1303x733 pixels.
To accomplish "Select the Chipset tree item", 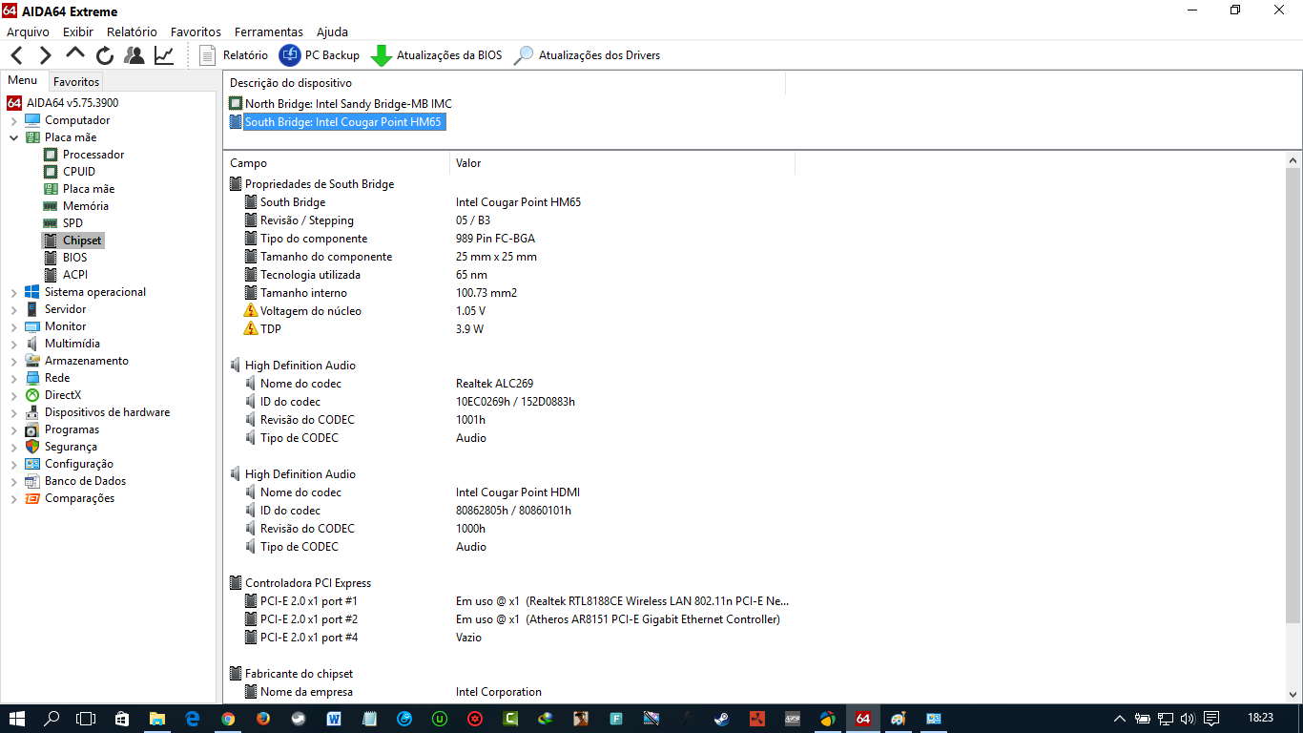I will pos(82,241).
